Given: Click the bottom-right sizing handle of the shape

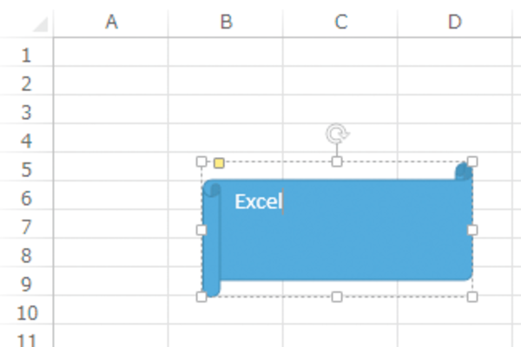Looking at the screenshot, I should (472, 297).
